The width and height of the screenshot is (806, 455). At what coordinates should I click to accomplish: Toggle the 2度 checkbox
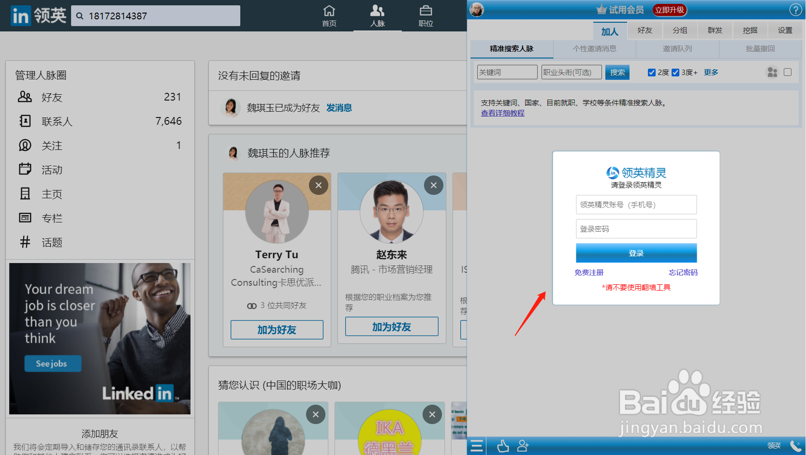[652, 73]
